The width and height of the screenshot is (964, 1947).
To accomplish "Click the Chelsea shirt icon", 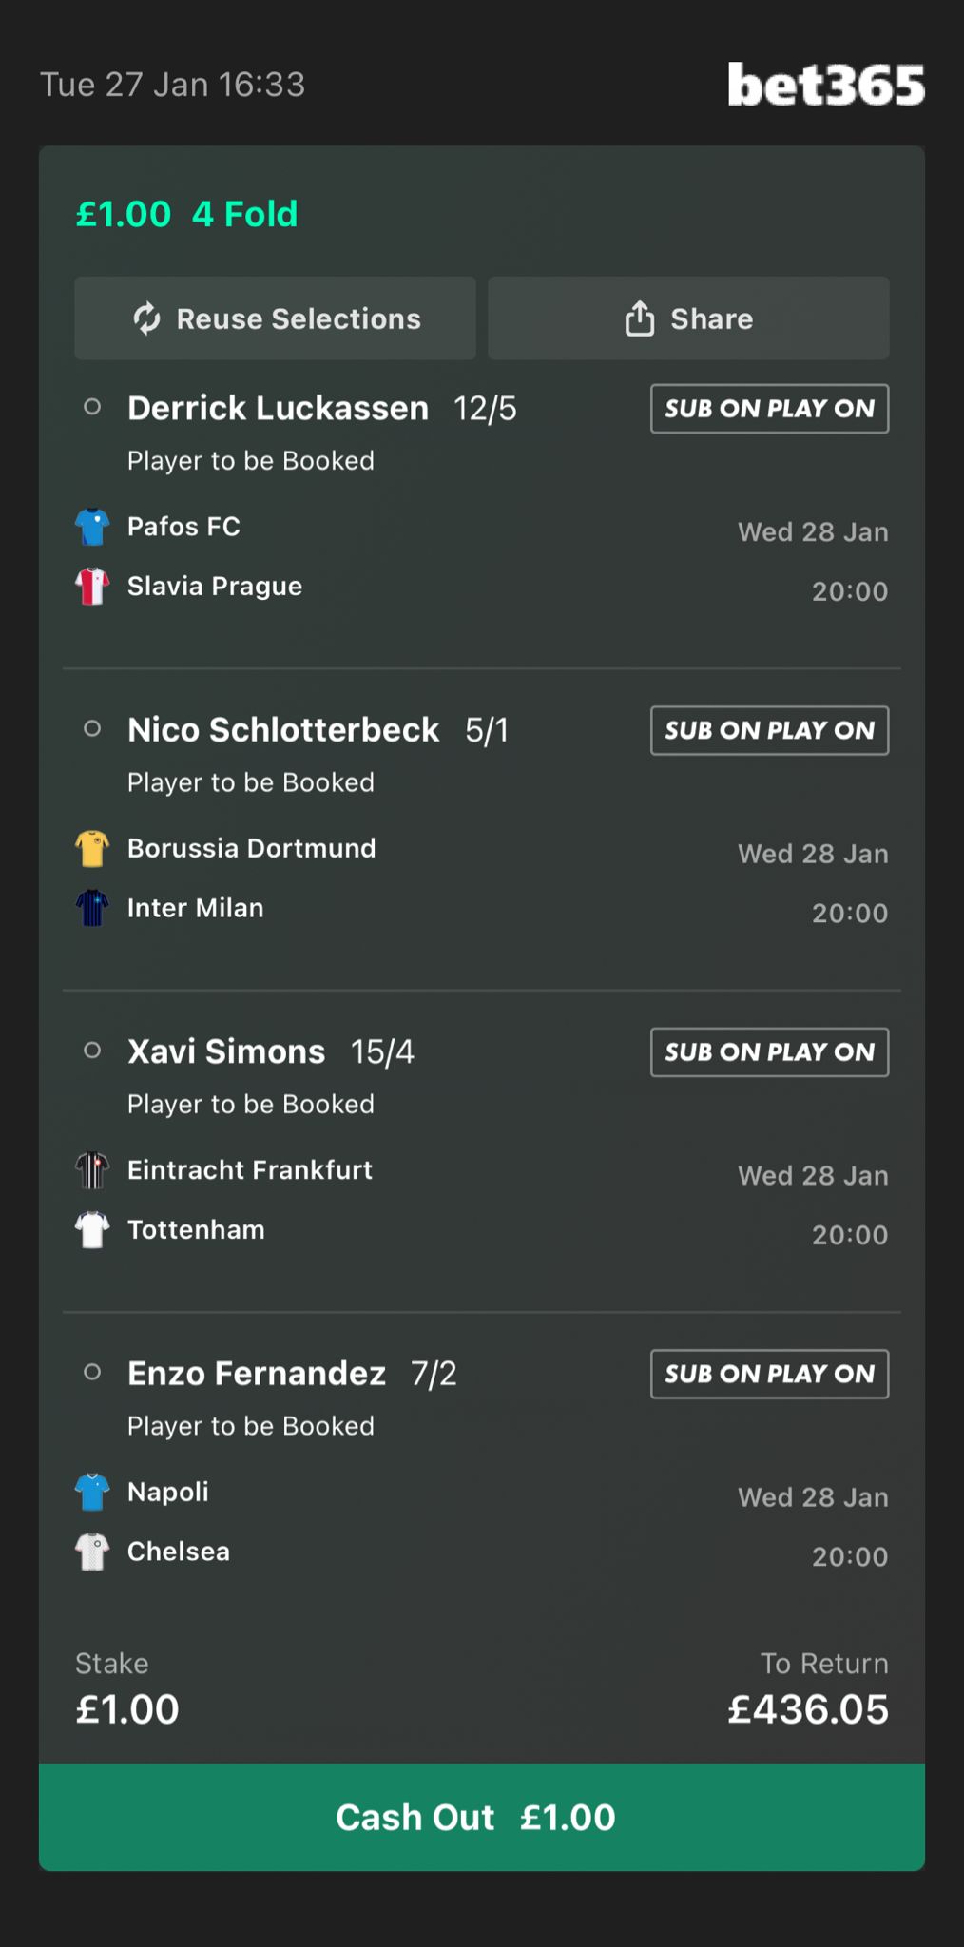I will point(92,1552).
